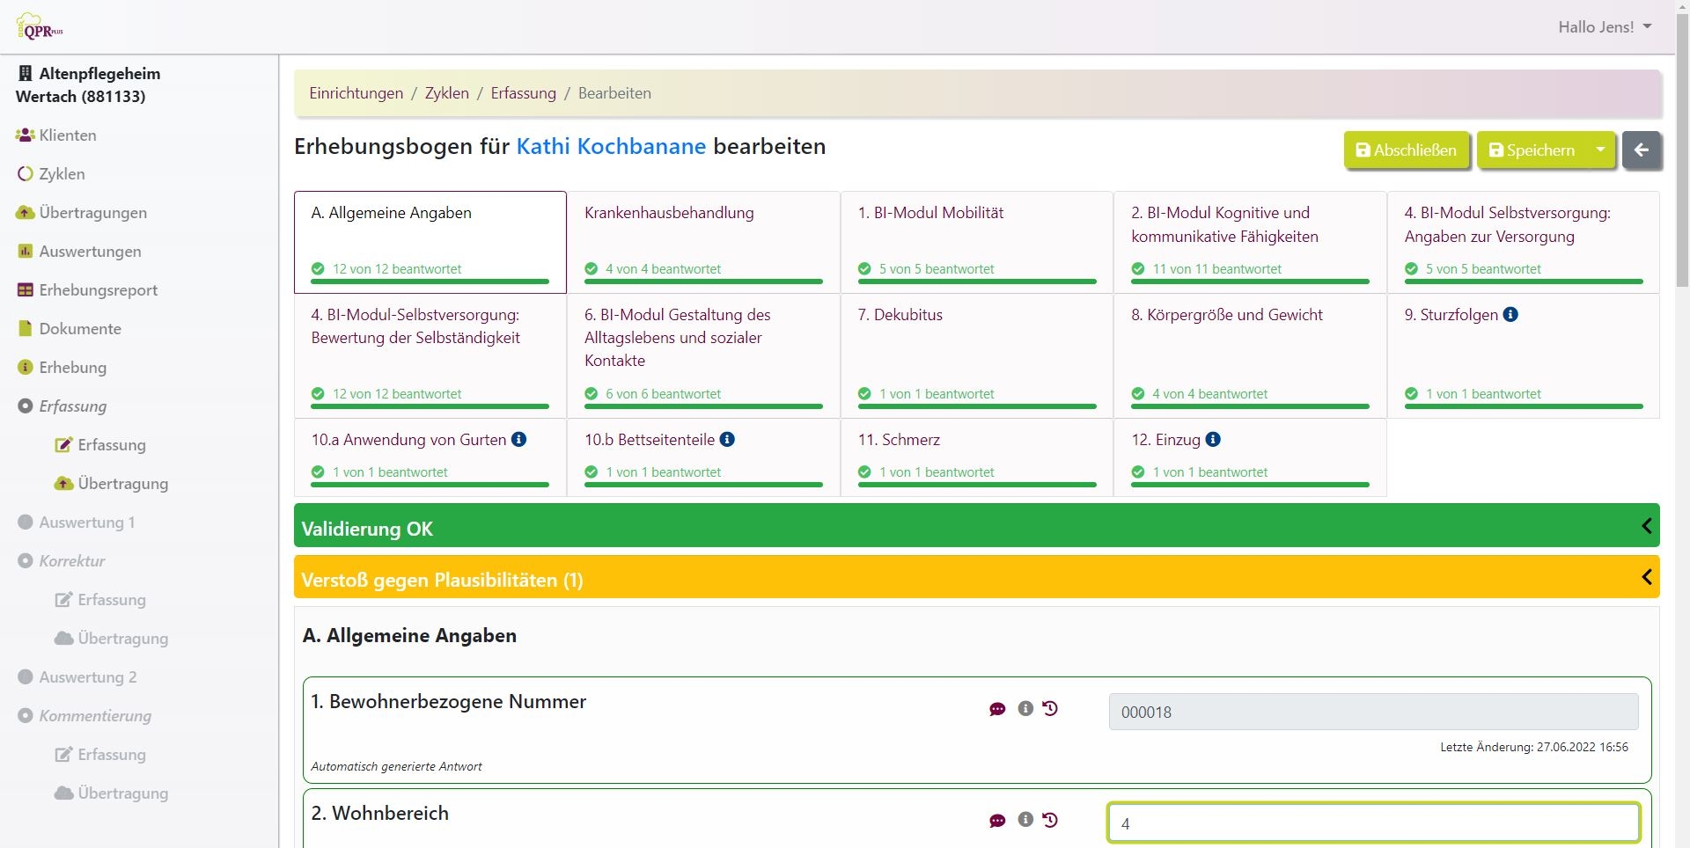Screen dimensions: 1690x848
Task: Go back using the arrow button
Action: click(x=1642, y=150)
